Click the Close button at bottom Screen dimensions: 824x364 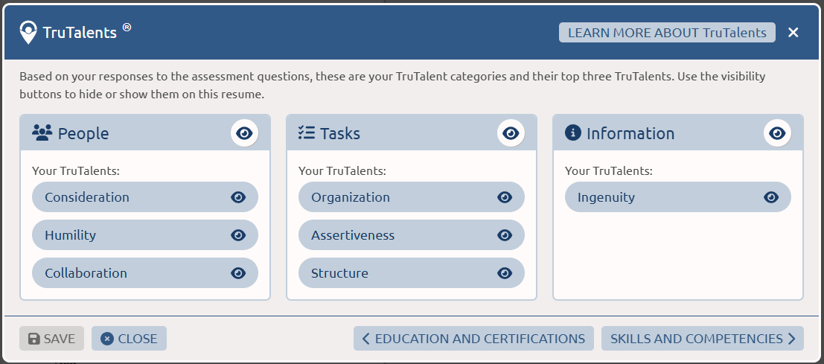coord(129,339)
